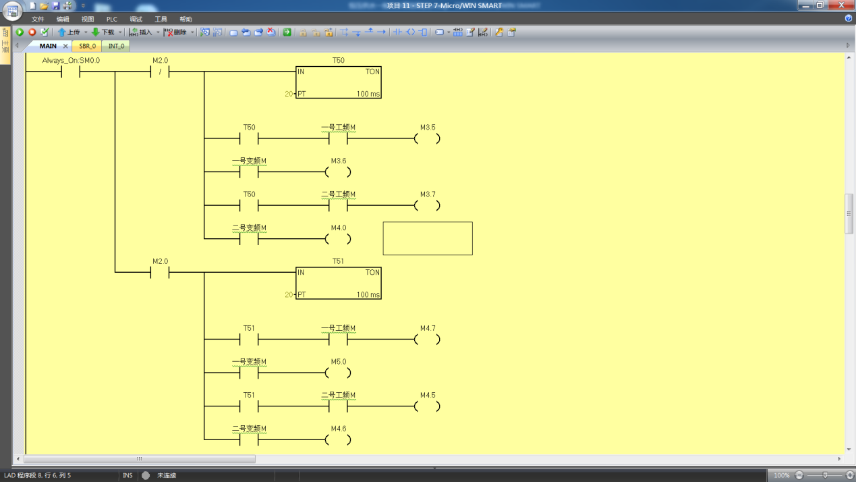Open the 上传 (Upload) dropdown arrow
Image resolution: width=856 pixels, height=482 pixels.
pos(86,32)
